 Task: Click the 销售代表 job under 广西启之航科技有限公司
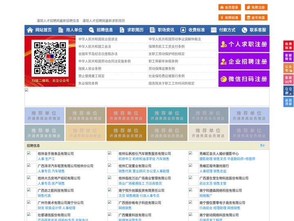[44, 196]
